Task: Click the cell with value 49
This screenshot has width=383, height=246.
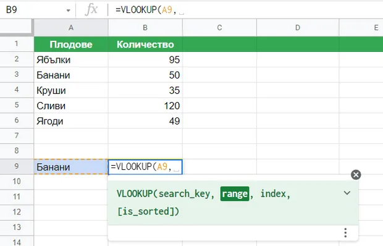Action: pyautogui.click(x=145, y=121)
